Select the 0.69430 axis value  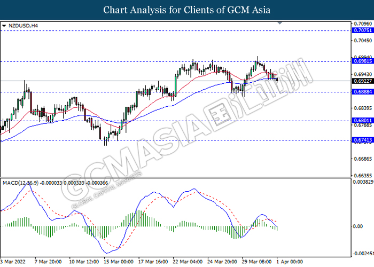[x=363, y=74]
